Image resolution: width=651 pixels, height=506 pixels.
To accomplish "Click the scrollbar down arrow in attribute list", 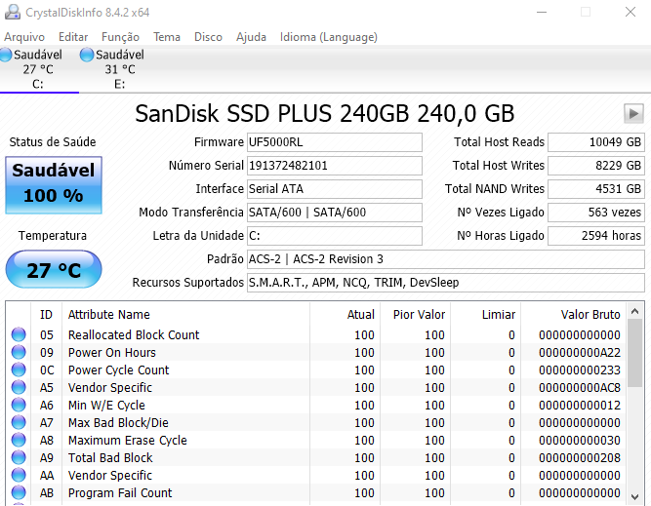I will coord(634,496).
